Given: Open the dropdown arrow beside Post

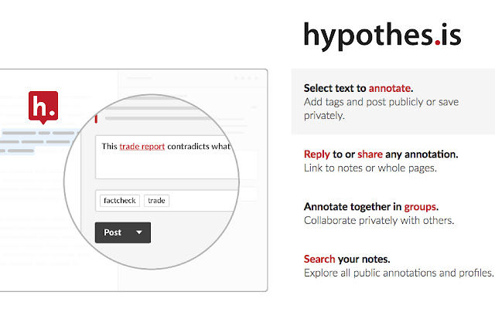Looking at the screenshot, I should coord(139,233).
